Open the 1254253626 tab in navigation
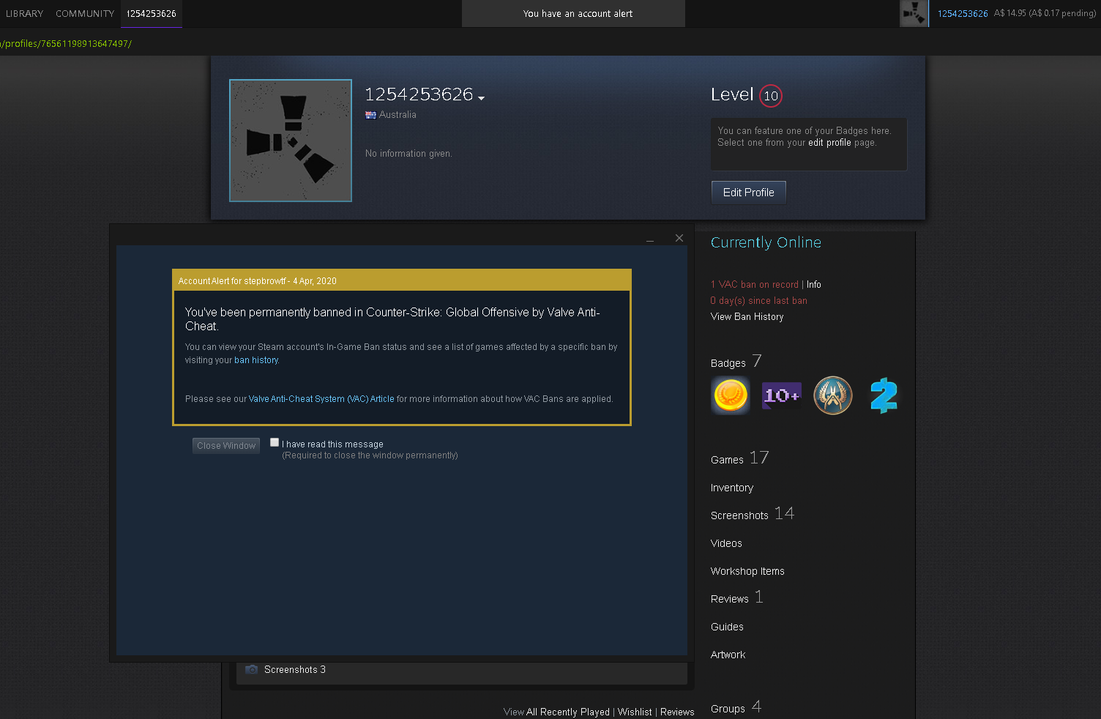The image size is (1101, 719). pyautogui.click(x=152, y=14)
